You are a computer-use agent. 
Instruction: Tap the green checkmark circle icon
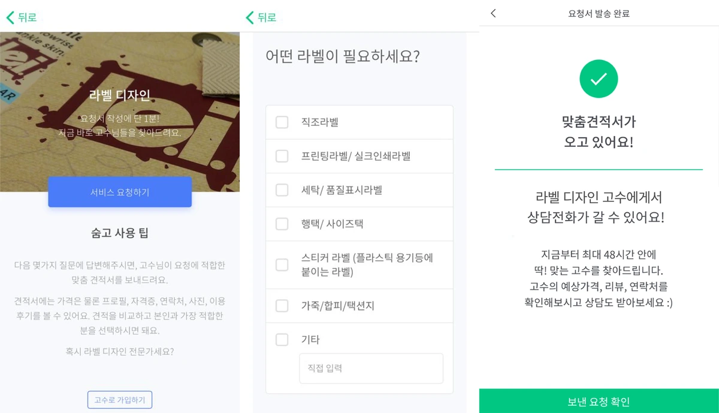tap(599, 79)
